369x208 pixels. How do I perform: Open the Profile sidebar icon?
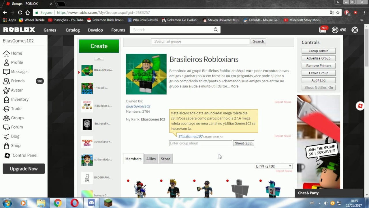click(6, 62)
